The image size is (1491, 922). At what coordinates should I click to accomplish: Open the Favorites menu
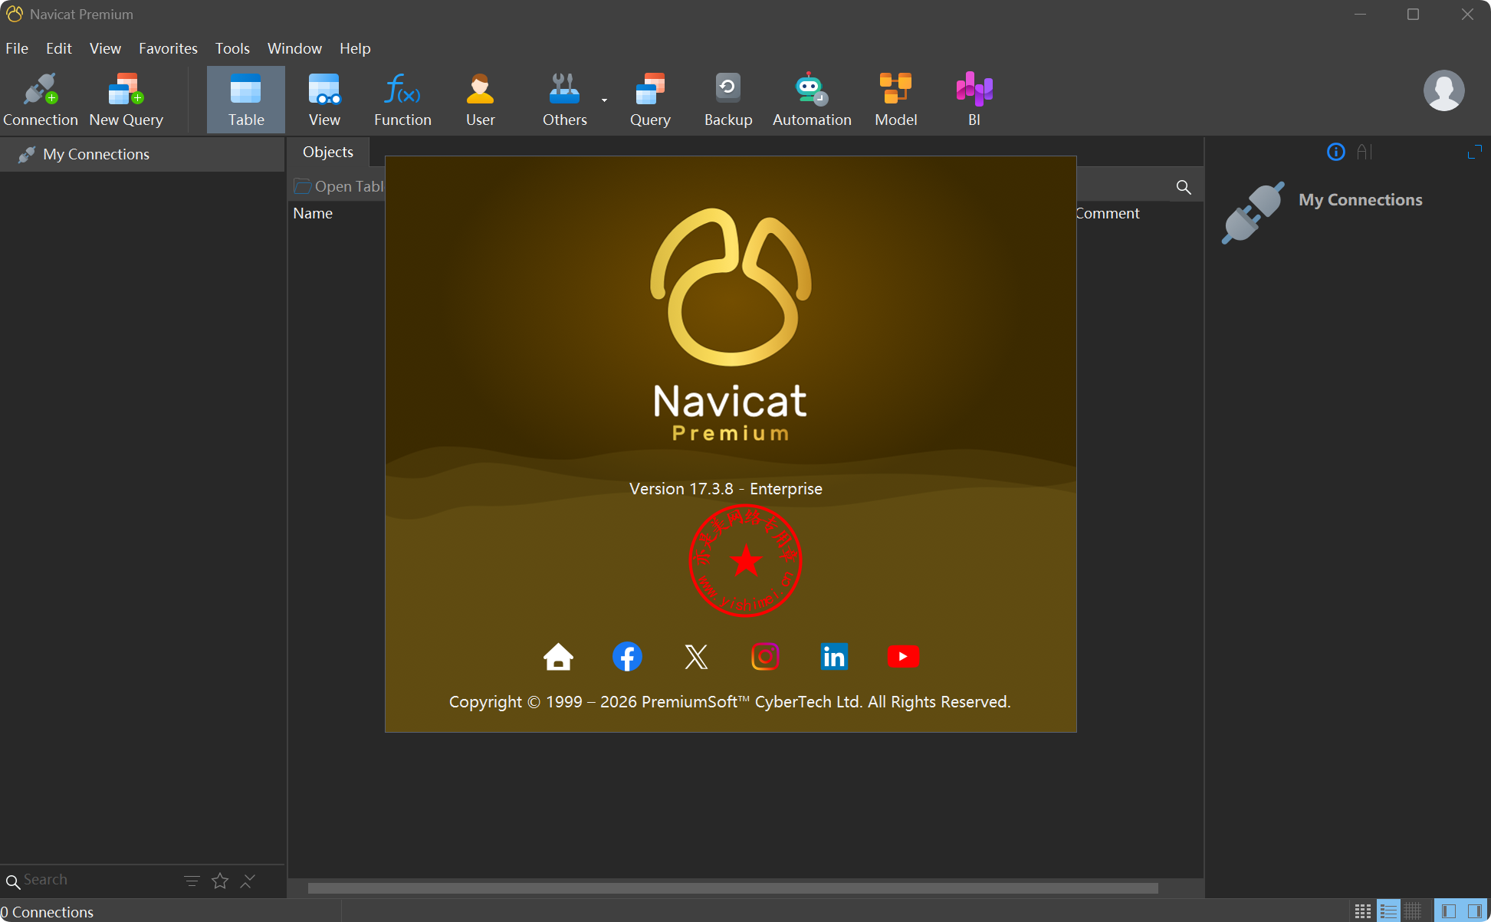tap(168, 48)
